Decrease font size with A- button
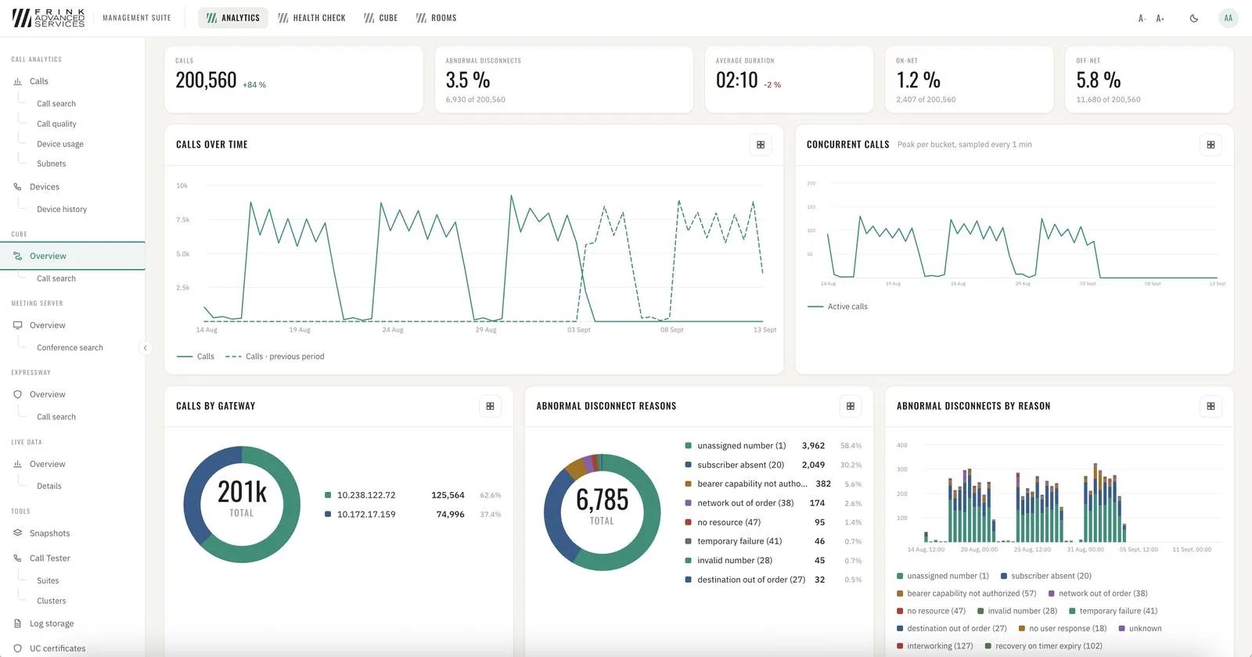Image resolution: width=1252 pixels, height=657 pixels. pos(1142,18)
